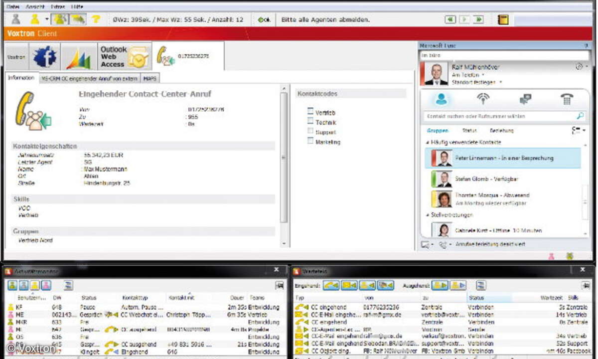Toggle yellow agent filter in Activity monitor
The height and width of the screenshot is (359, 598).
click(x=34, y=285)
